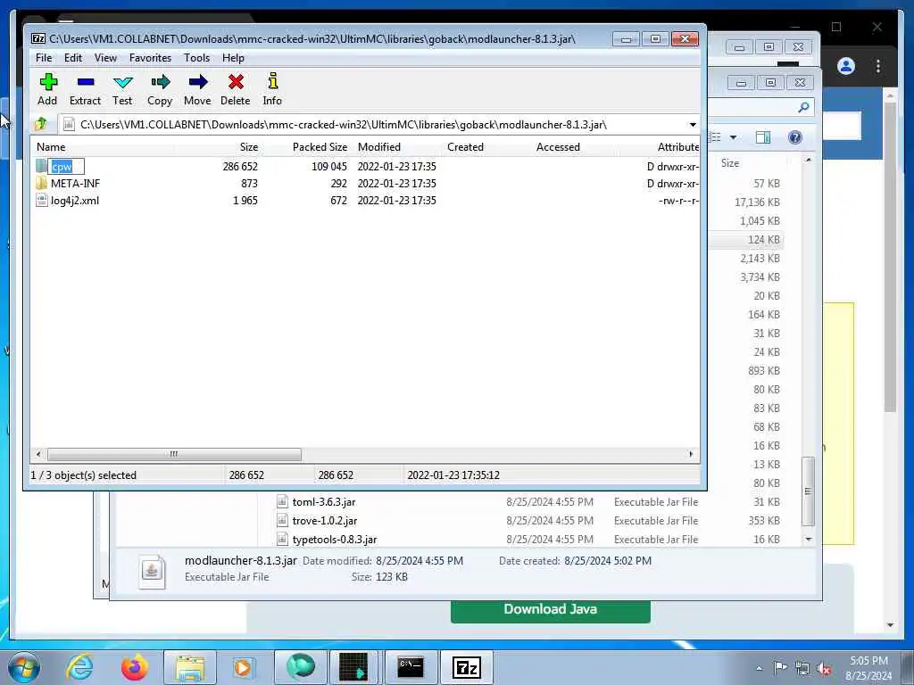Click the cpw folder rename field
Viewport: 914px width, 685px height.
66,167
